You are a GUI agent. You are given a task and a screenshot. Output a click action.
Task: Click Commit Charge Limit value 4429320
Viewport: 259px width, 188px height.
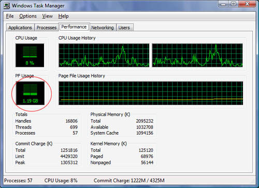tap(69, 156)
